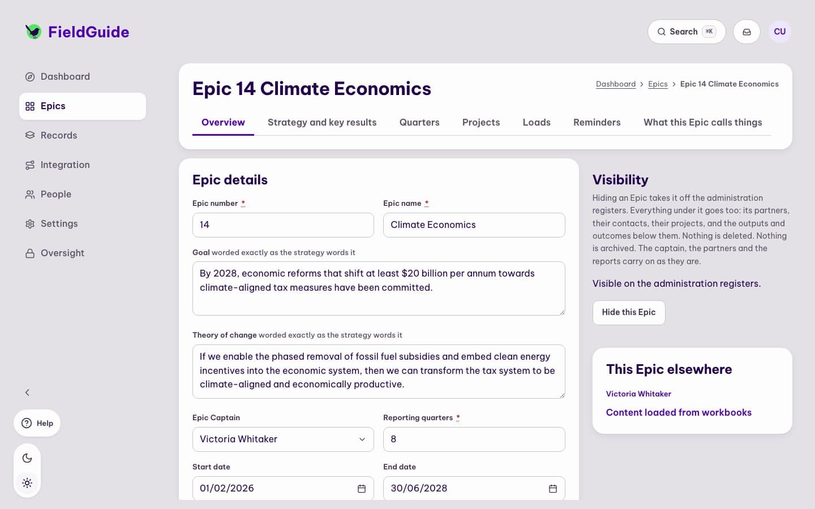Click the Hide this Epic button
Viewport: 815px width, 509px height.
(x=629, y=313)
